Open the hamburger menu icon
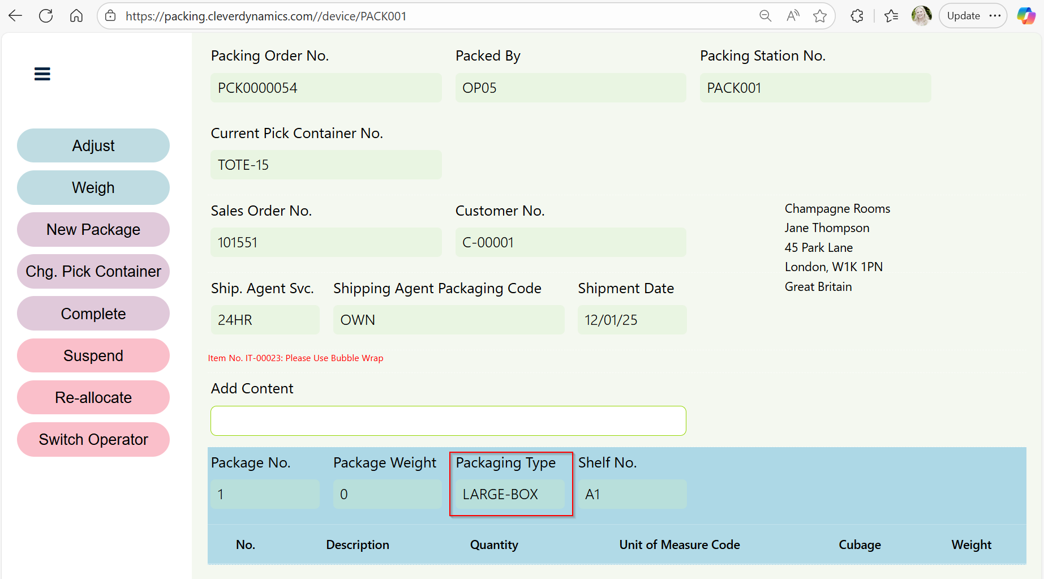The image size is (1044, 579). [x=42, y=74]
